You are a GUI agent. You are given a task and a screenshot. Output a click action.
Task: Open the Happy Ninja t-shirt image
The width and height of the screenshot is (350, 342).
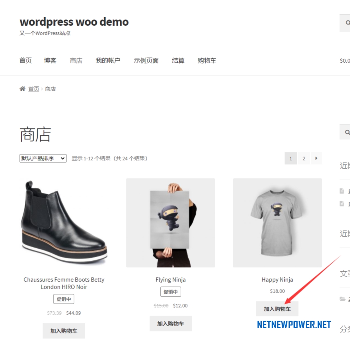277,223
